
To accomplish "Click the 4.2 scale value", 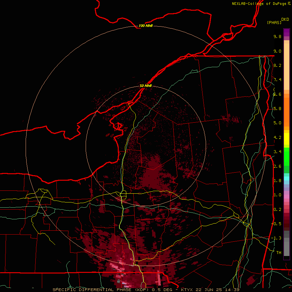I will tap(277, 138).
